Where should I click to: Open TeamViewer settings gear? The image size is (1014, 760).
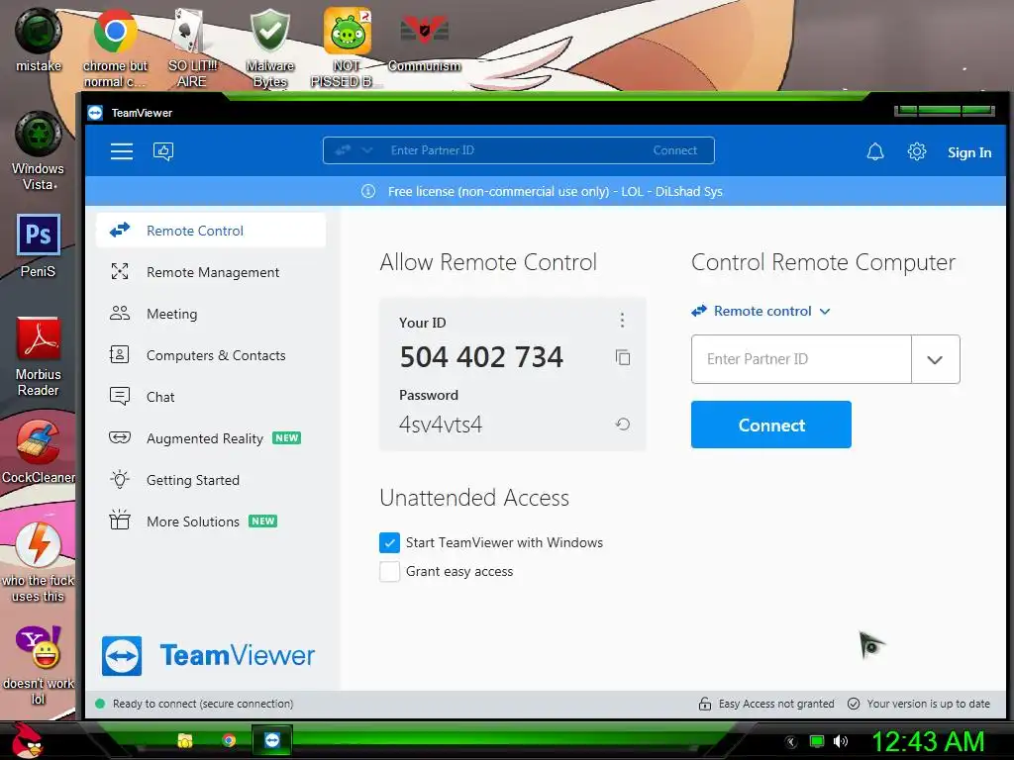point(916,151)
